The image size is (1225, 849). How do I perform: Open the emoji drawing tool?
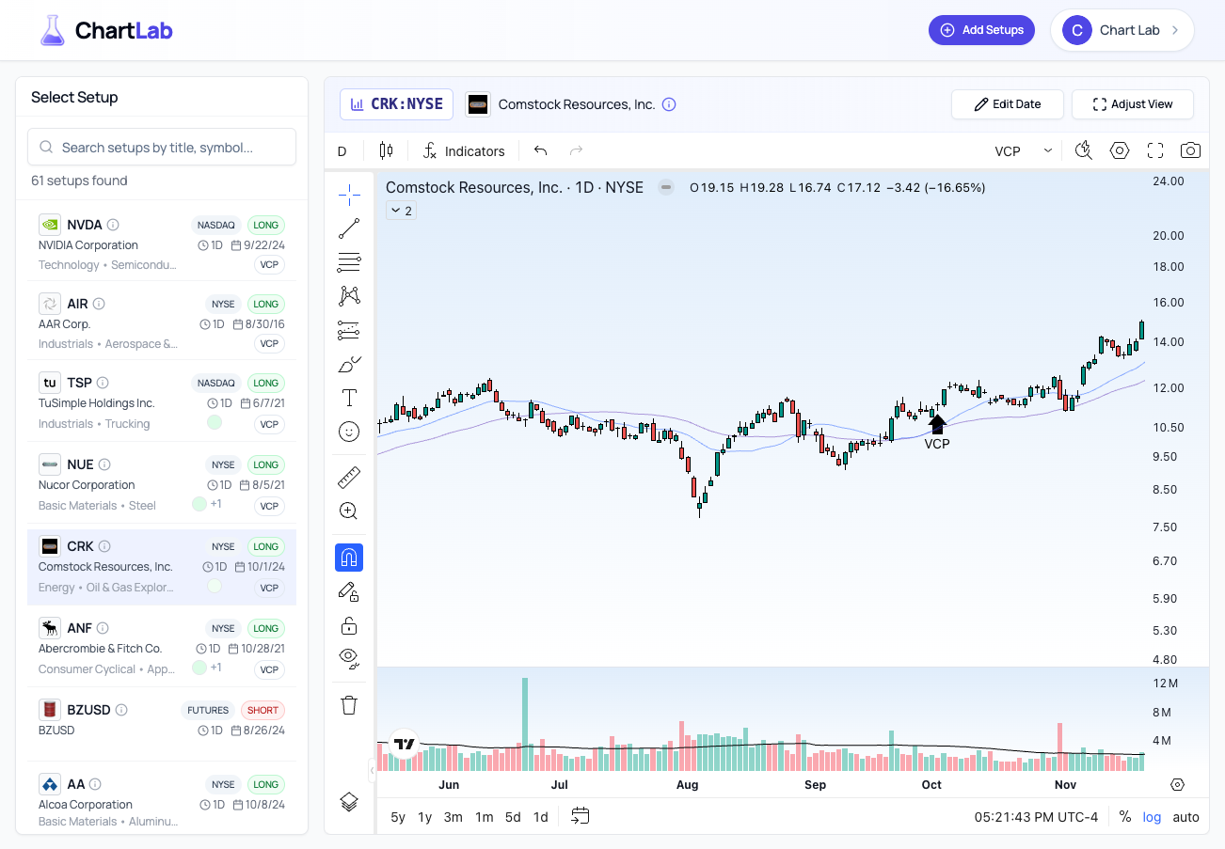[349, 432]
